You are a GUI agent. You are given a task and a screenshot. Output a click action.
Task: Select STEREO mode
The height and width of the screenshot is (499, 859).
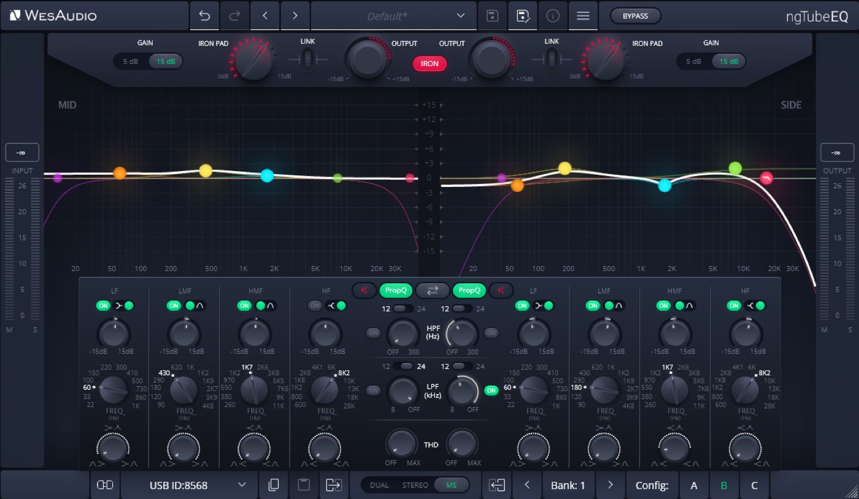[415, 485]
